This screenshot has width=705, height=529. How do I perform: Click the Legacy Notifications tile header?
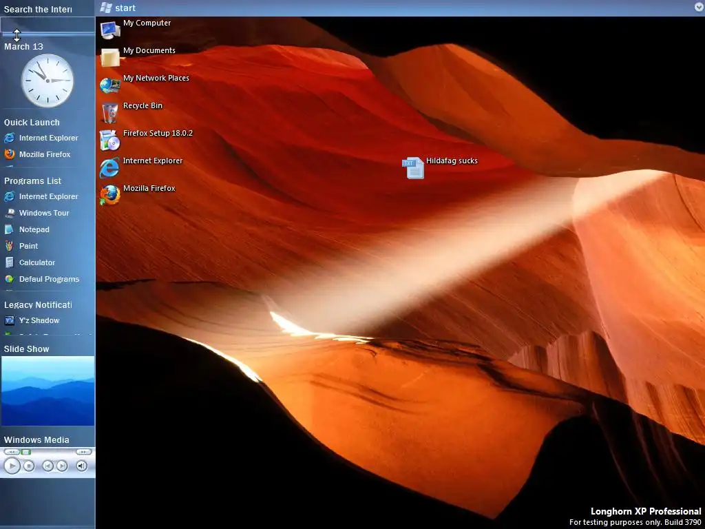[39, 305]
